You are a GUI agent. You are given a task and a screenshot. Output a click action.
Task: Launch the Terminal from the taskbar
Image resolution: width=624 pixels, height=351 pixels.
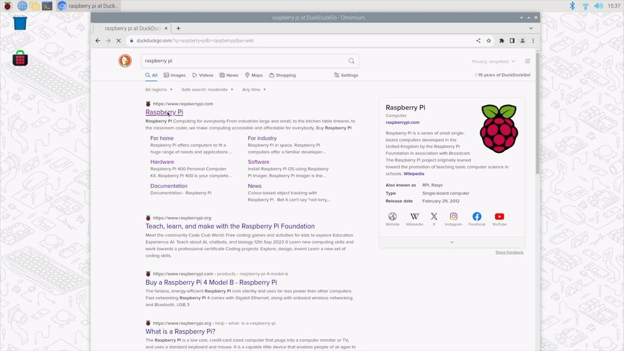tap(47, 6)
